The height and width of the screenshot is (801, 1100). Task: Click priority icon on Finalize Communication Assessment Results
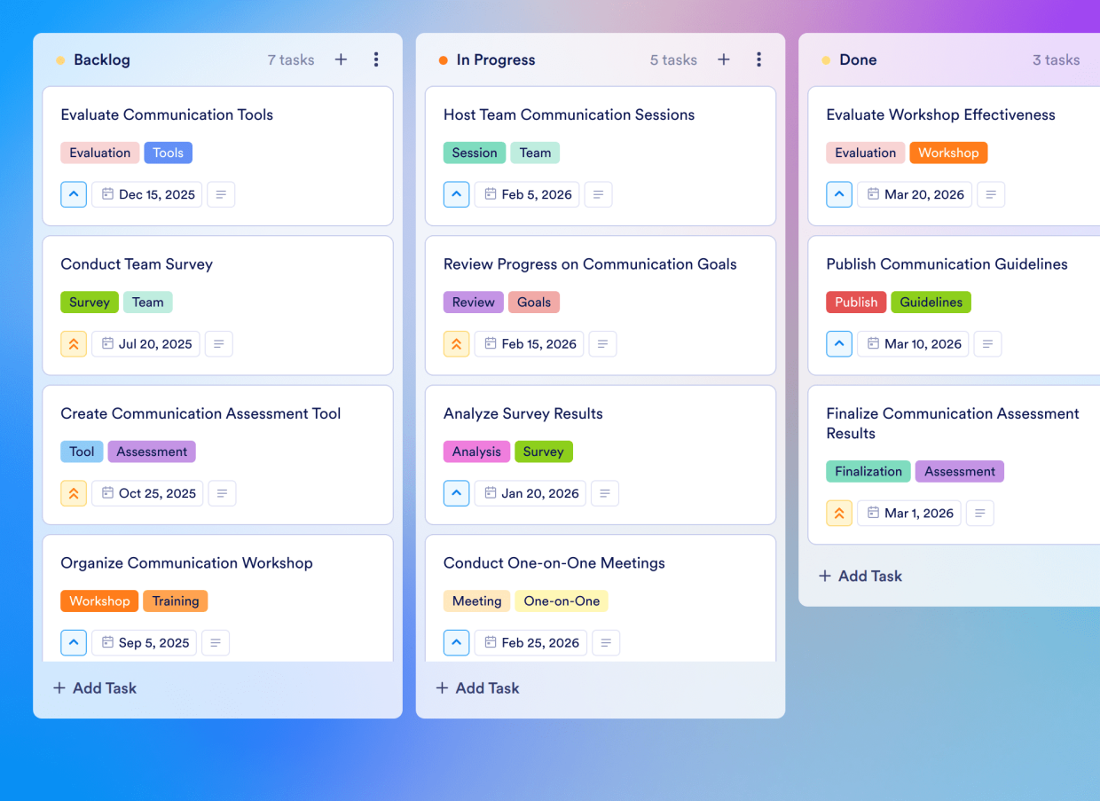(x=839, y=513)
